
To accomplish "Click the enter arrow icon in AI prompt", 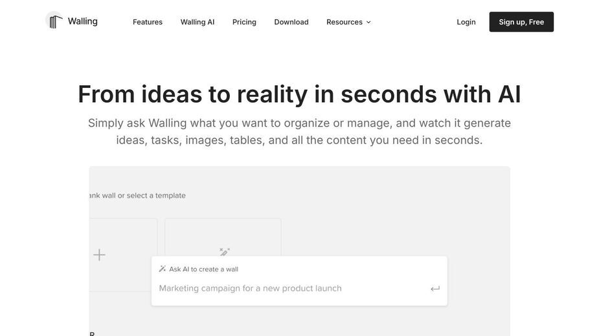I will coord(435,289).
